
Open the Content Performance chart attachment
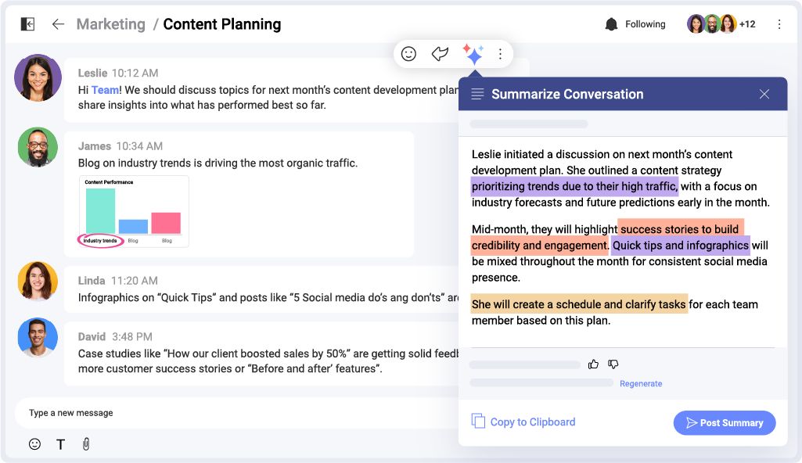(x=134, y=212)
